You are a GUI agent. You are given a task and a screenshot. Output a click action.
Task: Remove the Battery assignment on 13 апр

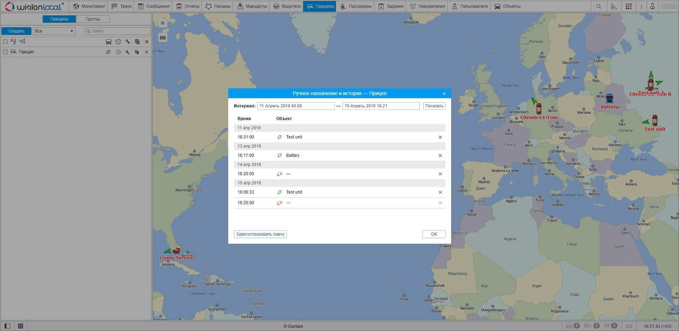(x=440, y=156)
